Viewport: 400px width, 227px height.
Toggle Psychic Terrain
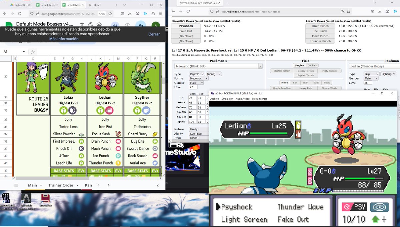(x=306, y=75)
